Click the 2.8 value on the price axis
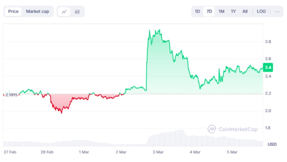Image resolution: width=287 pixels, height=162 pixels. (268, 42)
